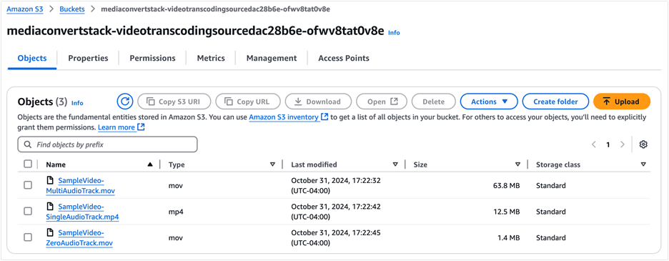
Task: Open the Management tab
Action: tap(272, 58)
